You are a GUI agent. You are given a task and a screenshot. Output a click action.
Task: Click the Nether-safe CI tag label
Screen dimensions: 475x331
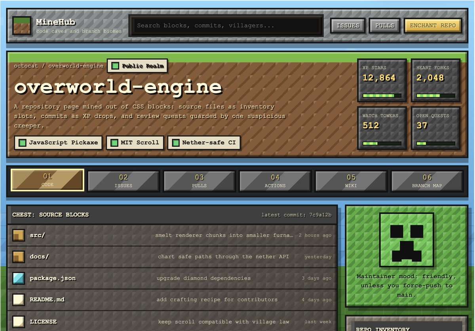click(209, 142)
